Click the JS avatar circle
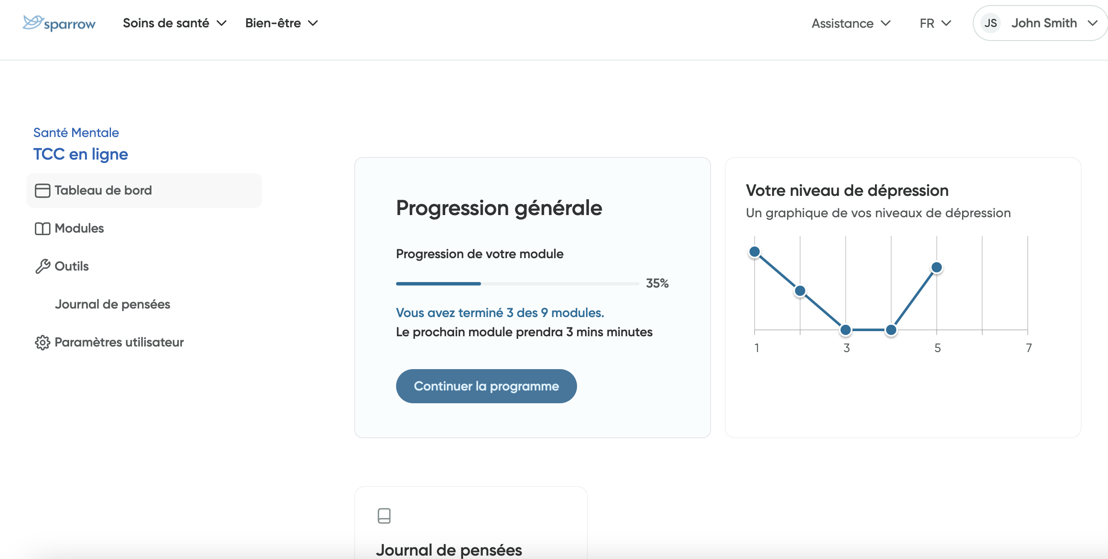The height and width of the screenshot is (559, 1108). pos(990,23)
